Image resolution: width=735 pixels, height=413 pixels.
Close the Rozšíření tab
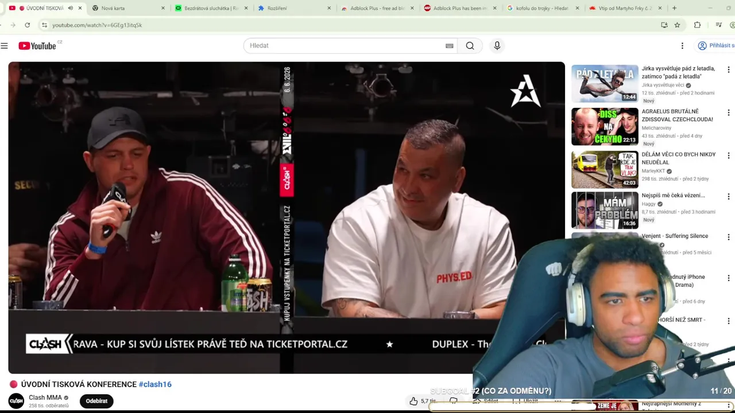329,8
